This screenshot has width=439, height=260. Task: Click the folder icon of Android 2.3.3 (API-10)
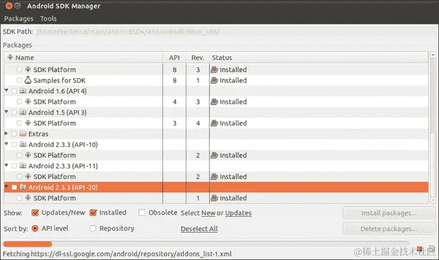23,144
